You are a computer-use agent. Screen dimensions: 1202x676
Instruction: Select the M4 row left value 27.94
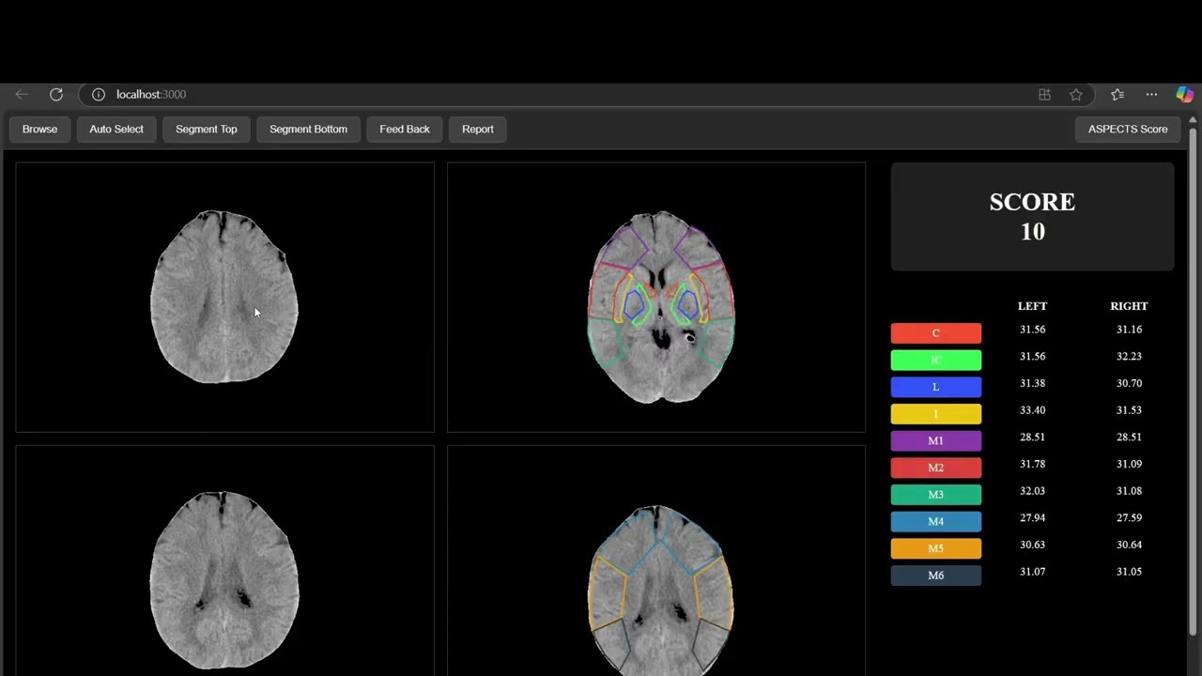1033,518
